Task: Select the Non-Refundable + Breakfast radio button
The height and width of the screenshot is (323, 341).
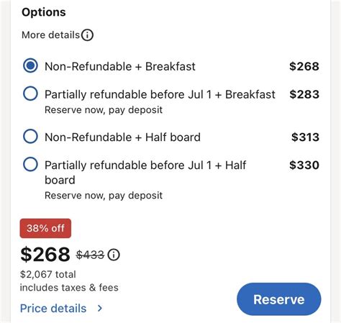Action: click(30, 65)
